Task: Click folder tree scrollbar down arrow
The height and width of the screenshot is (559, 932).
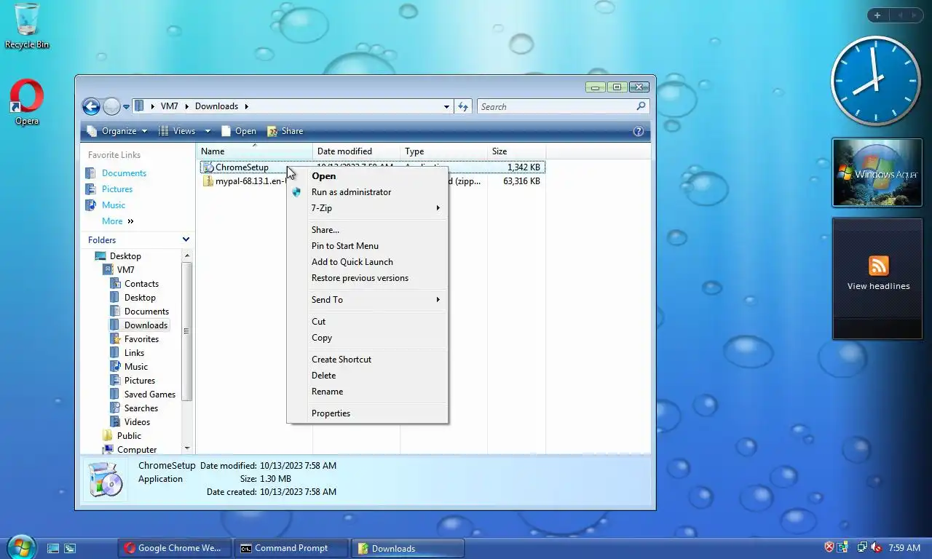Action: click(x=187, y=448)
